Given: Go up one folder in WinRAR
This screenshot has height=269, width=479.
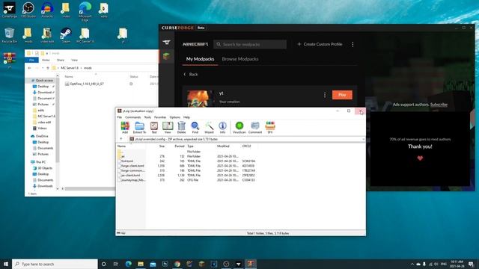Looking at the screenshot, I should coord(121,139).
